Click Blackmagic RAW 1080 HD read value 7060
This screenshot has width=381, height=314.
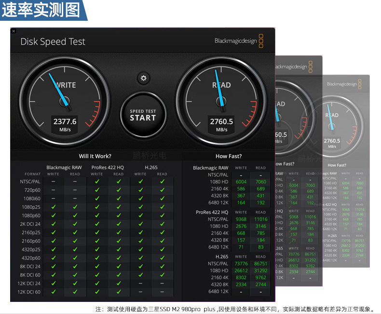(261, 182)
